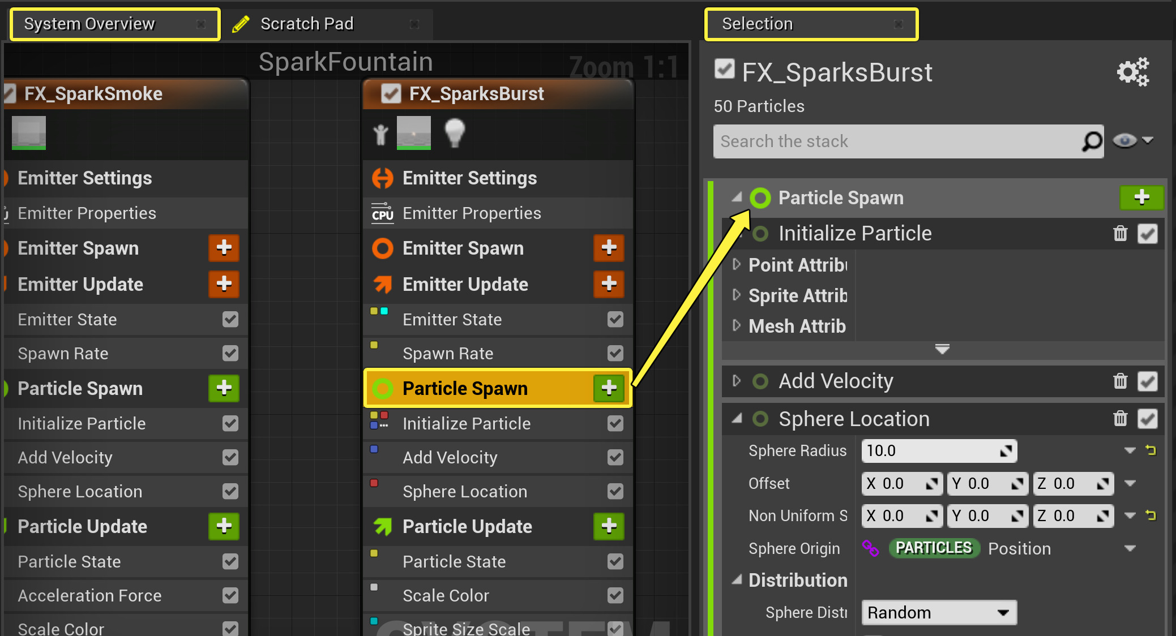1176x636 pixels.
Task: Delete the Sphere Location module via trash icon
Action: pyautogui.click(x=1120, y=419)
